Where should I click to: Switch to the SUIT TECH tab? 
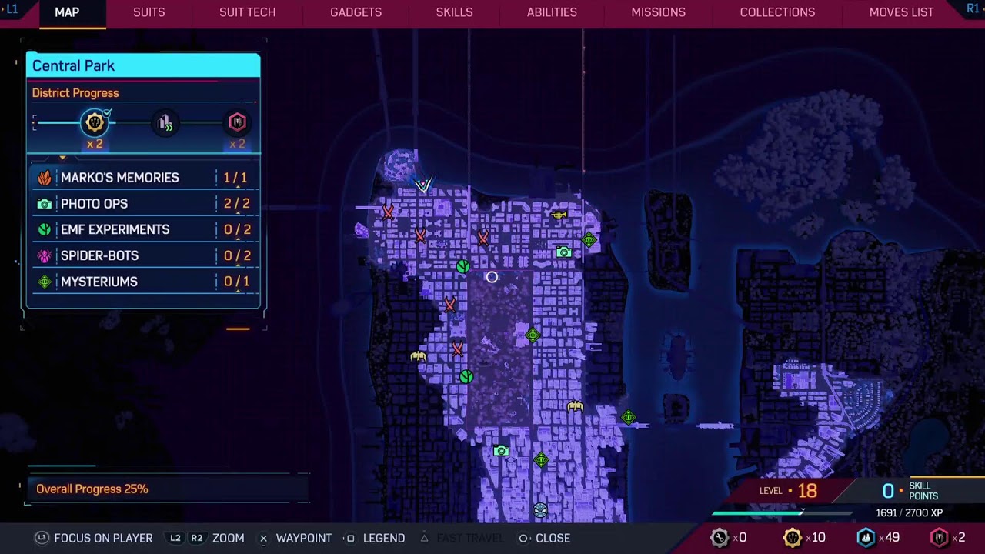[x=247, y=12]
